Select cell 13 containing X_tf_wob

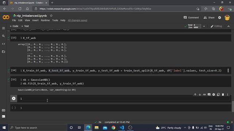[x=121, y=38]
